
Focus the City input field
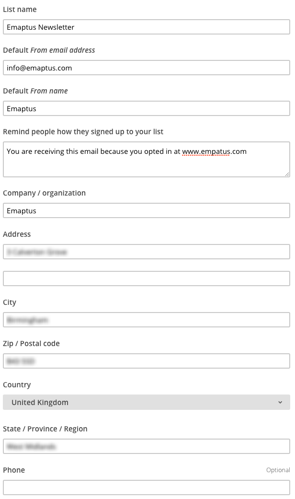pos(146,320)
